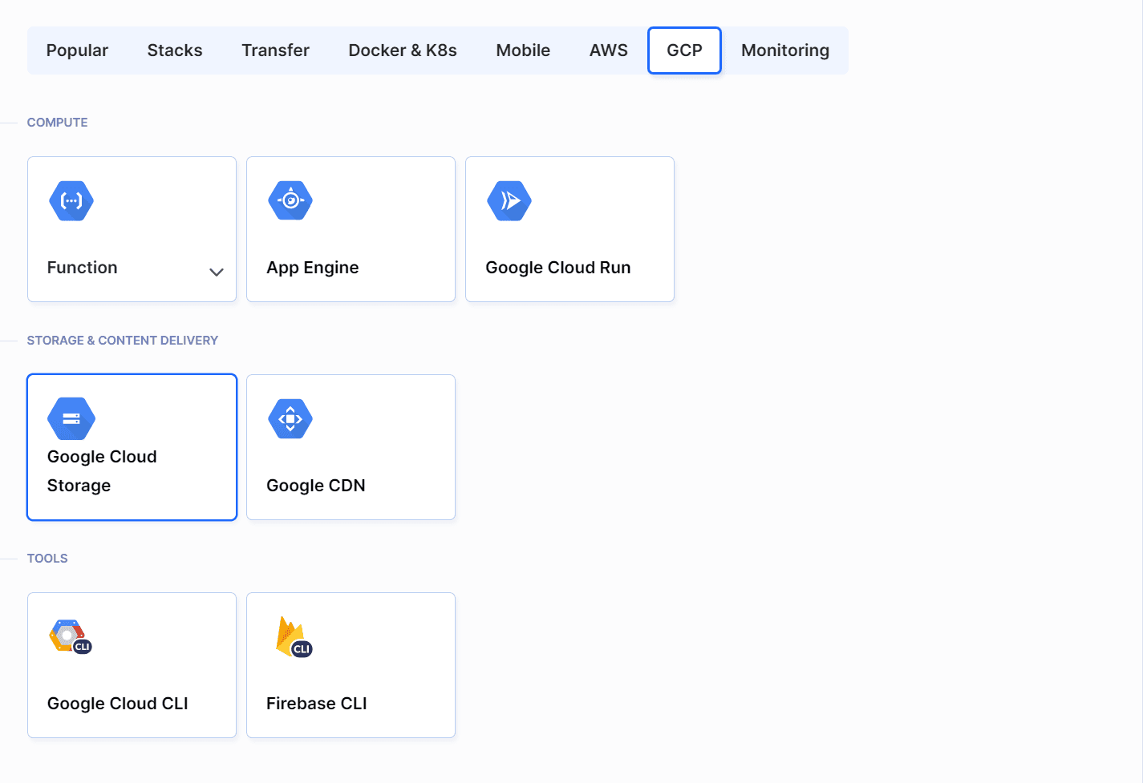This screenshot has width=1143, height=783.
Task: Switch selection to the Google CDN card
Action: (351, 446)
